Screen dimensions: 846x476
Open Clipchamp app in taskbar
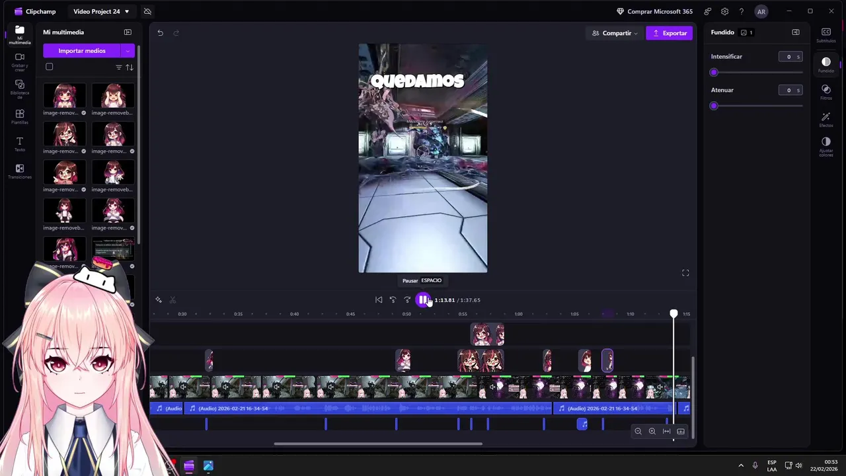click(x=189, y=466)
